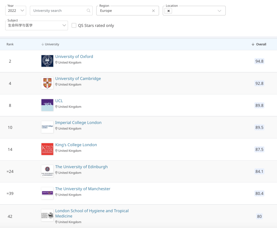The height and width of the screenshot is (228, 277).
Task: Open The University of Manchester link
Action: coord(83,189)
